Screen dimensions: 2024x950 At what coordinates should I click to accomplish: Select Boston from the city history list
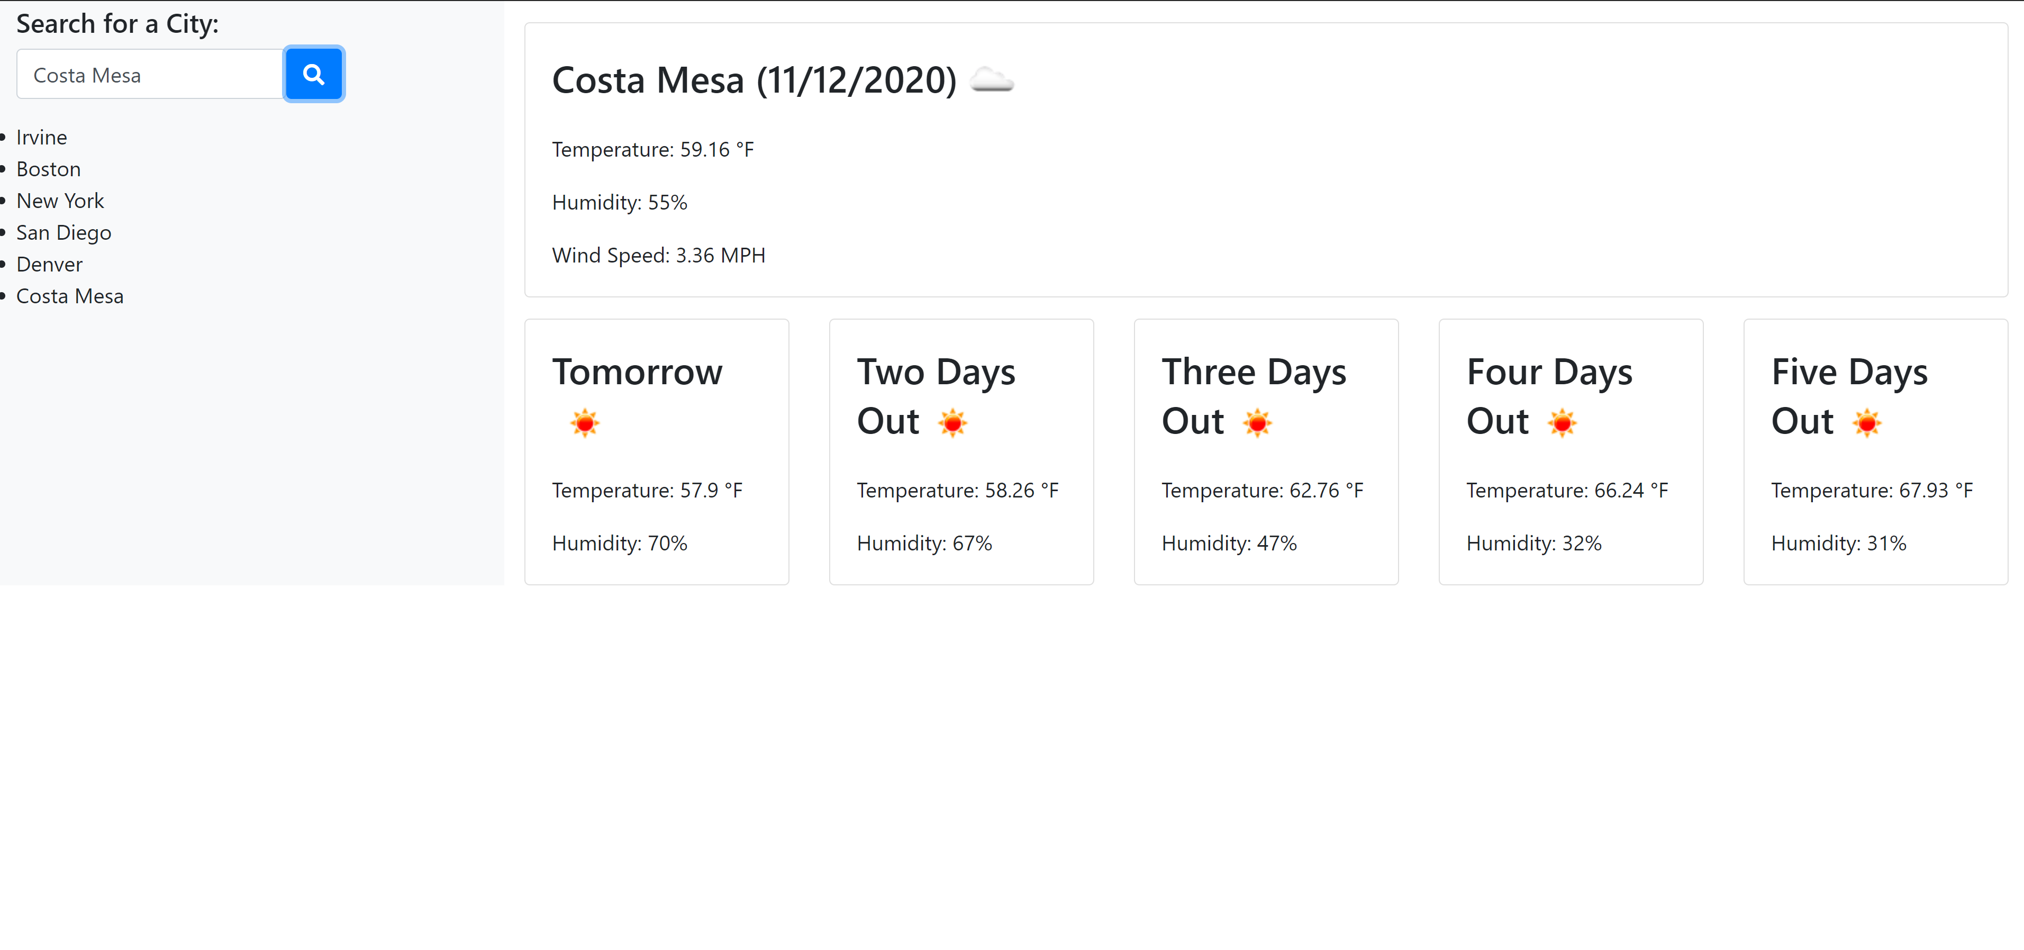[x=48, y=169]
